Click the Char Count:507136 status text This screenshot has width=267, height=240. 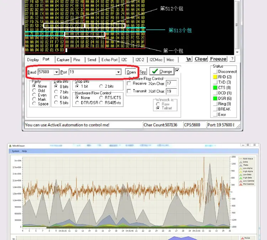tap(161, 125)
